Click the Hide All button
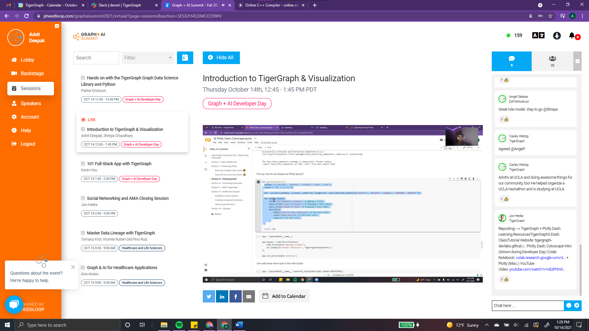The image size is (589, 331). (221, 58)
